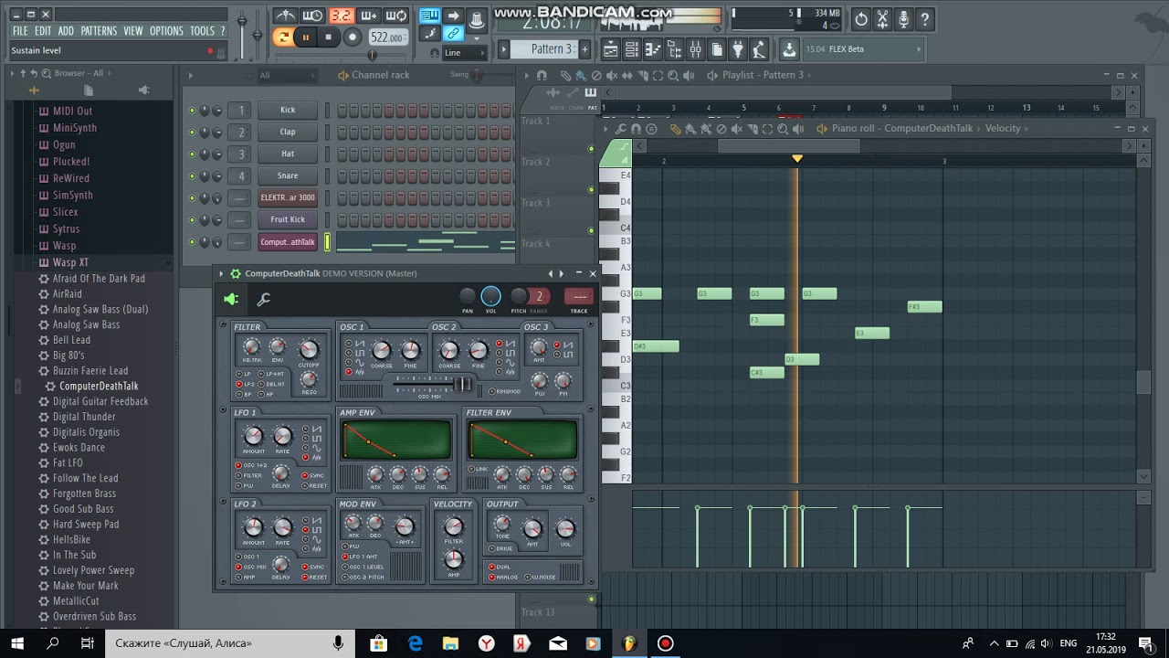The image size is (1169, 658).
Task: Click the Fruit Kick channel button
Action: click(288, 219)
